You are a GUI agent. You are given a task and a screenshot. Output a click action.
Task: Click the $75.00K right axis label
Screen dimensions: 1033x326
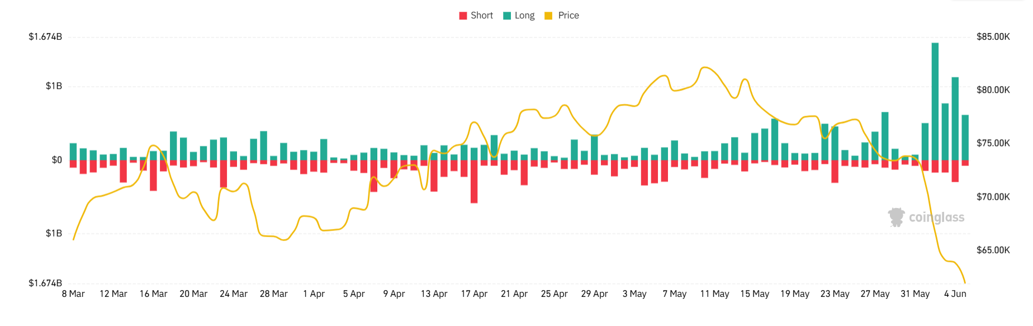click(x=993, y=143)
